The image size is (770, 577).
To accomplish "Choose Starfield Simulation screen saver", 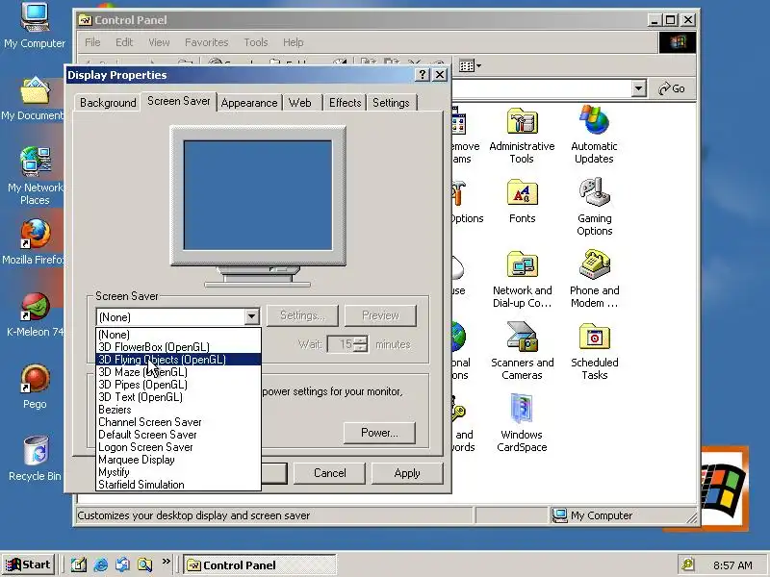I will [x=178, y=485].
